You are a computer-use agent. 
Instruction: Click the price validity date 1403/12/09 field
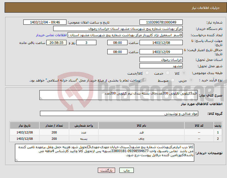161,52
